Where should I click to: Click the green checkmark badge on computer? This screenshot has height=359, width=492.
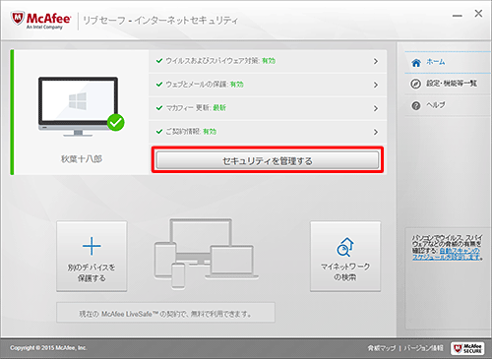[115, 123]
